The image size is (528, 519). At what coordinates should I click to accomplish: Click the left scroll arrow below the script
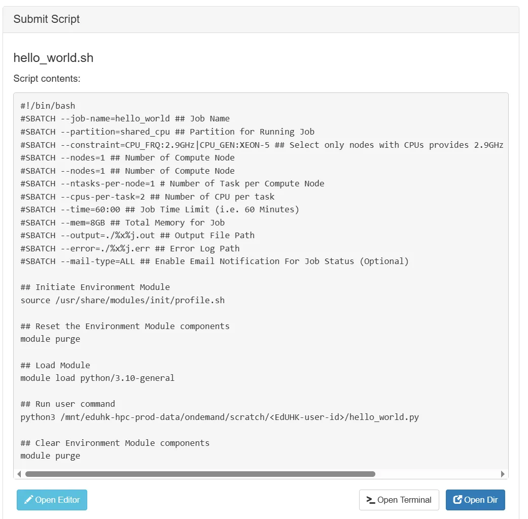click(x=19, y=474)
